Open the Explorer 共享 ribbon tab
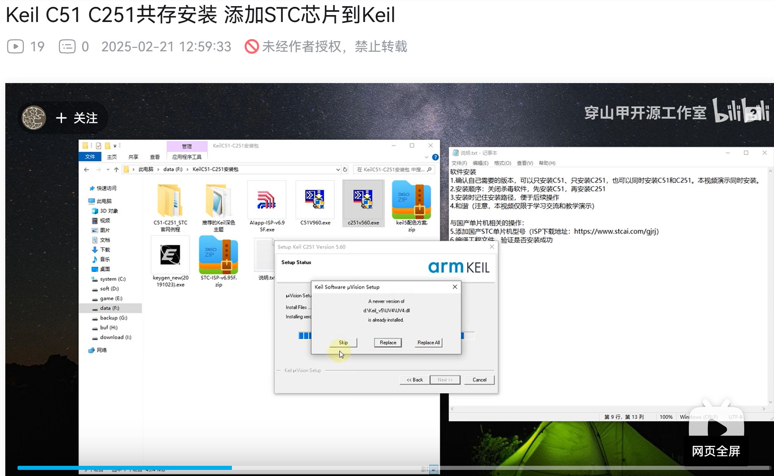The width and height of the screenshot is (774, 476). [133, 157]
